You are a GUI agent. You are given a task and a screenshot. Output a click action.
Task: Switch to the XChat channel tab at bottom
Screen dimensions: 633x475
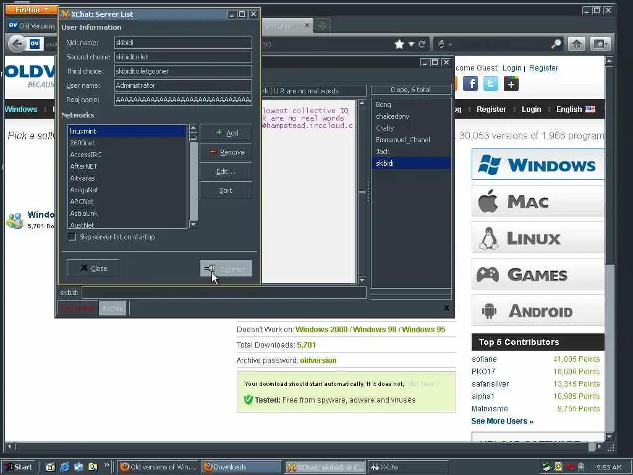[113, 309]
